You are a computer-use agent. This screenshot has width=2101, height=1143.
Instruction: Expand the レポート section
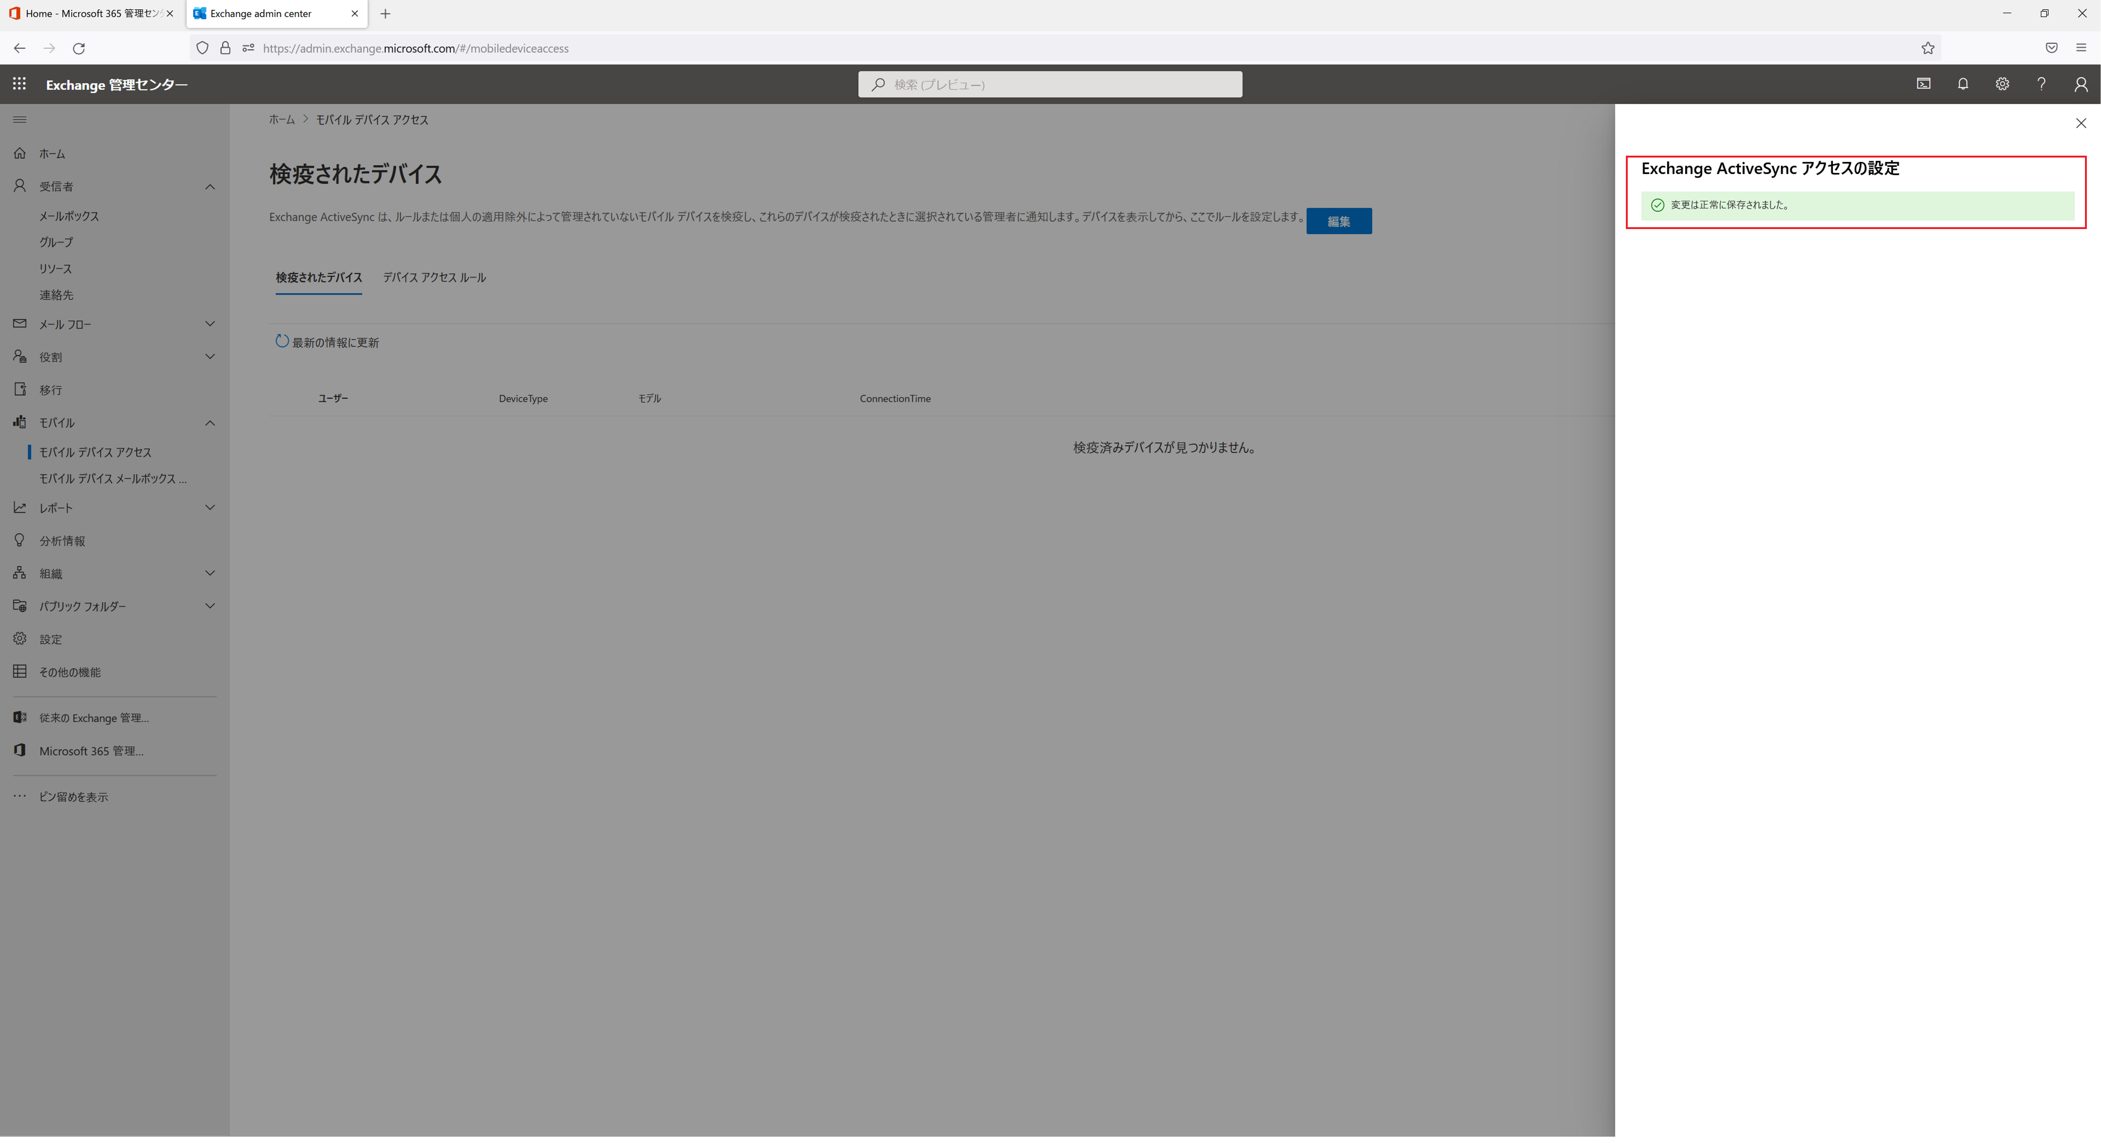(209, 507)
